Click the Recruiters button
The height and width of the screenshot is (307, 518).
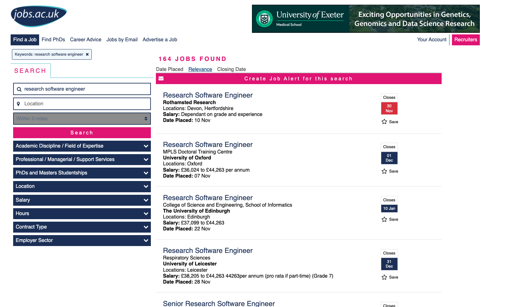(x=466, y=40)
